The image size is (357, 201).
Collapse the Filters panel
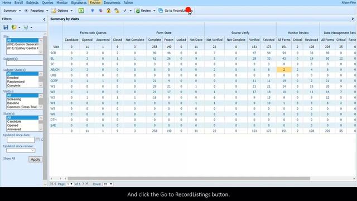point(44,19)
